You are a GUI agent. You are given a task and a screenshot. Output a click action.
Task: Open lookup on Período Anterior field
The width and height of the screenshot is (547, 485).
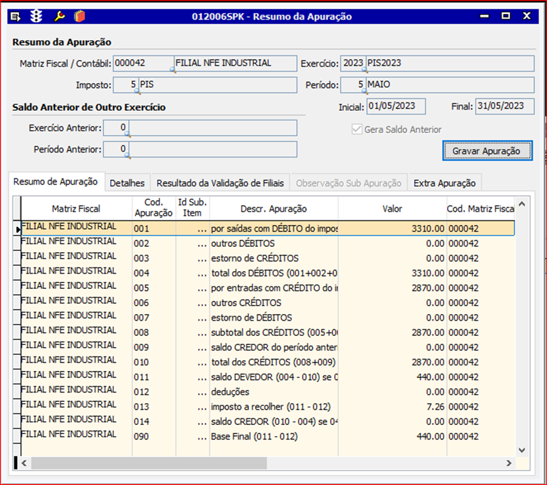click(127, 155)
